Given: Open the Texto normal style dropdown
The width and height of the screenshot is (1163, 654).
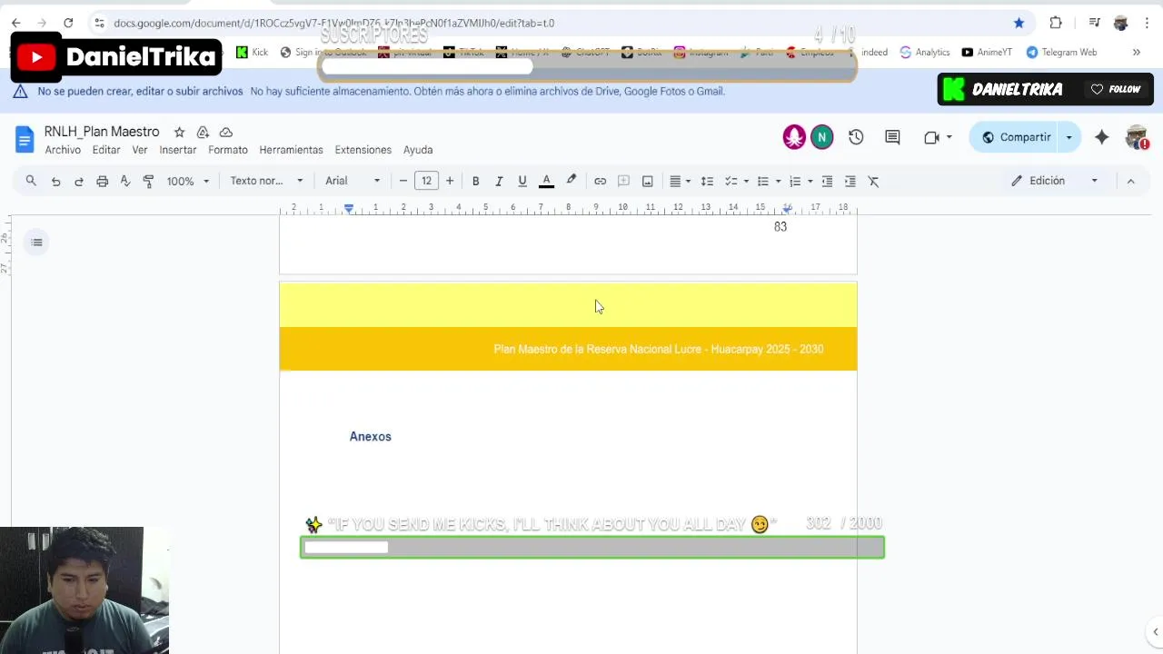Looking at the screenshot, I should [266, 181].
